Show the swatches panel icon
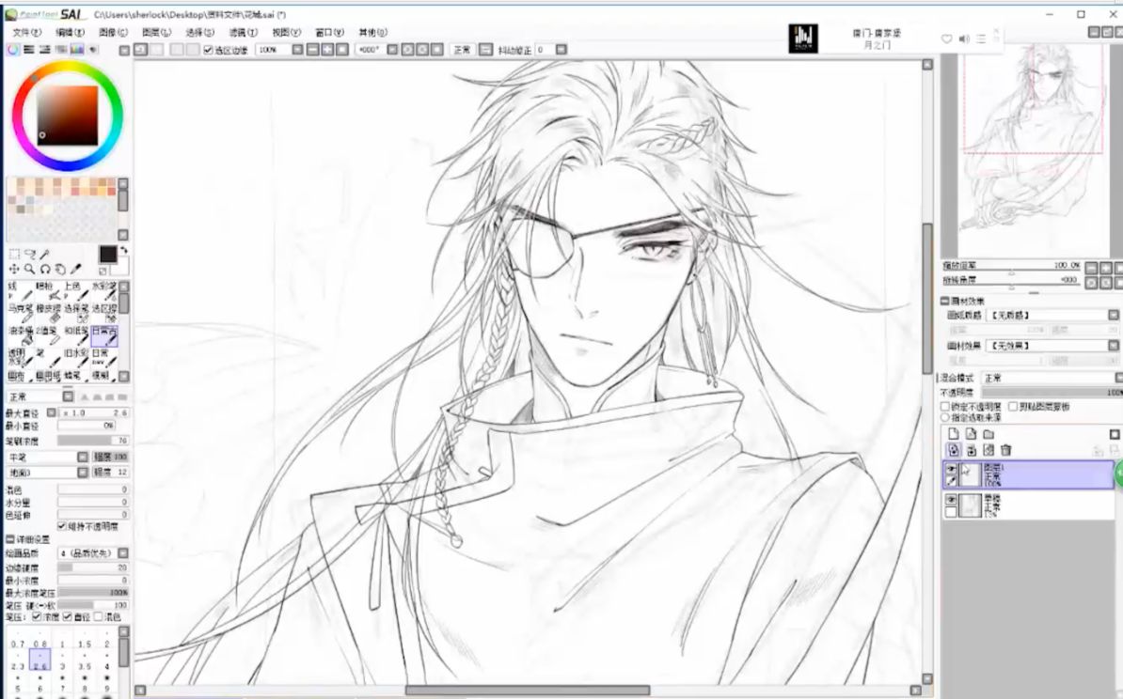The image size is (1123, 699). (x=76, y=50)
